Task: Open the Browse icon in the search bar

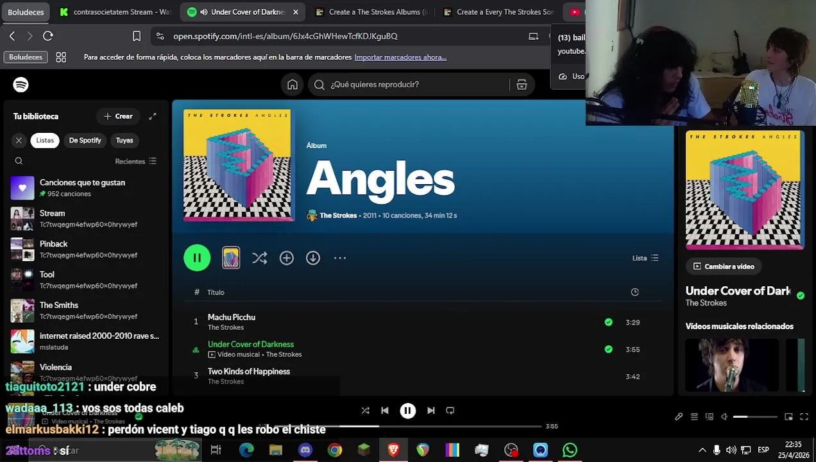Action: (x=522, y=85)
